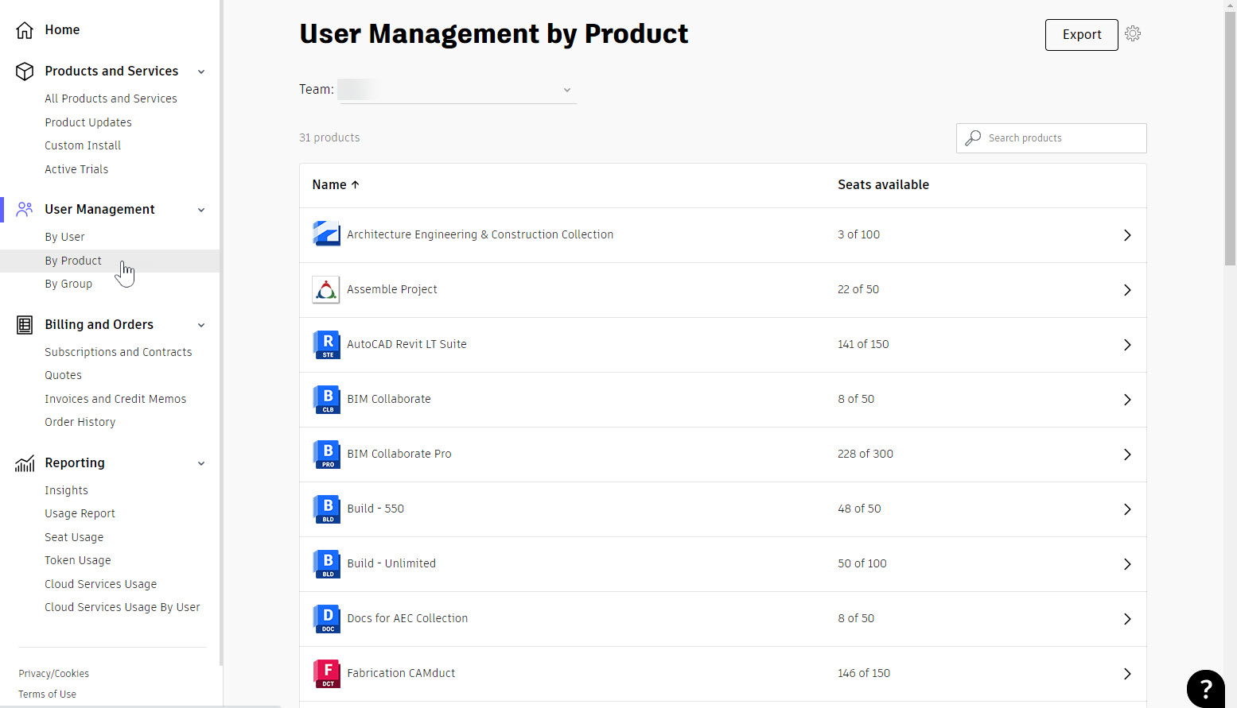Image resolution: width=1237 pixels, height=708 pixels.
Task: Open Insights under Reporting
Action: coord(66,490)
